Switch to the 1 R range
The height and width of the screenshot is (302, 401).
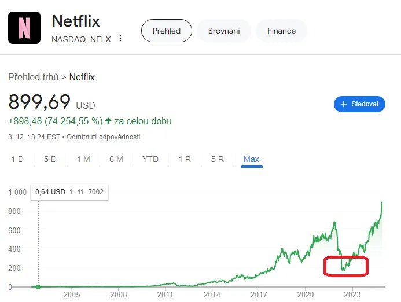tap(185, 159)
